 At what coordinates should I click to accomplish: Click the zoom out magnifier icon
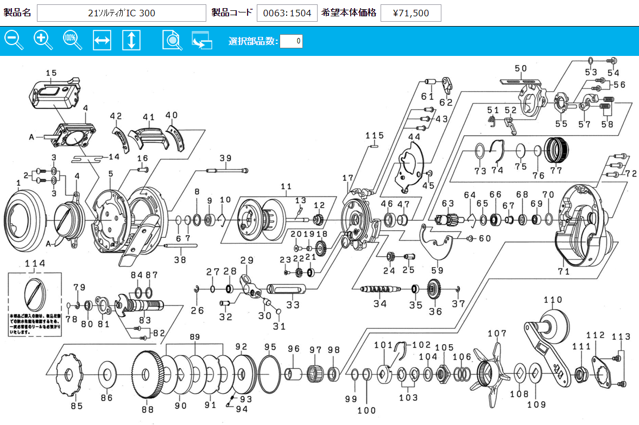[14, 40]
